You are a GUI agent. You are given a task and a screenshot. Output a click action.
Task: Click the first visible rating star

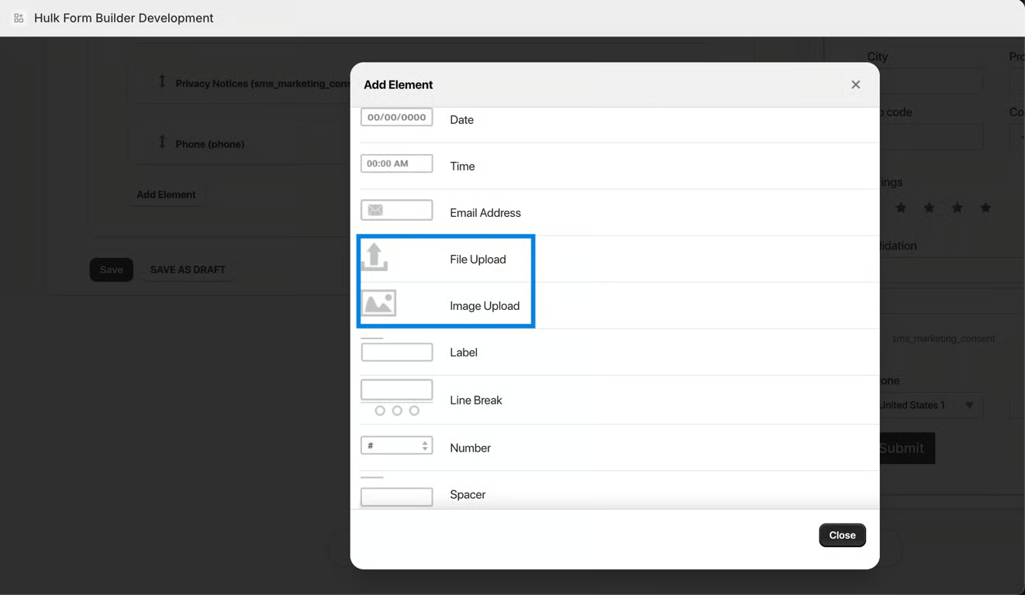pyautogui.click(x=901, y=208)
